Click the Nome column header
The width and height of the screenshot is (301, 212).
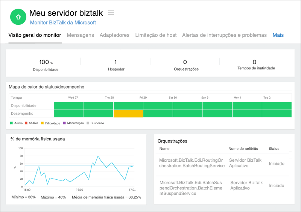tap(164, 149)
